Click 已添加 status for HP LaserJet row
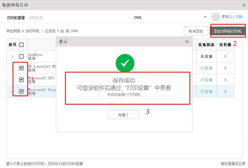Image resolution: width=248 pixels, height=168 pixels. pyautogui.click(x=206, y=68)
